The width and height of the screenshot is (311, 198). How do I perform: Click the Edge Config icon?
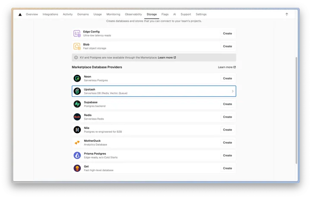pos(77,34)
